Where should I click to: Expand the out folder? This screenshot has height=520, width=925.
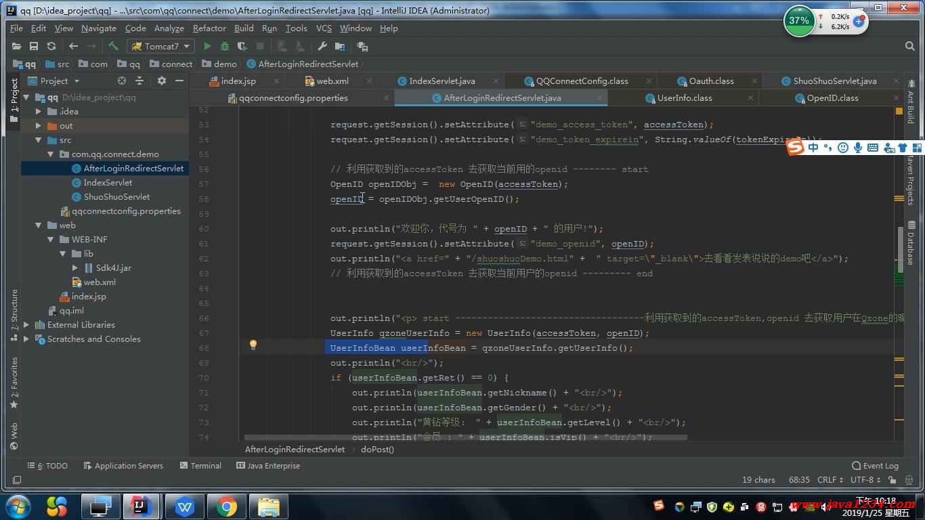click(x=39, y=126)
